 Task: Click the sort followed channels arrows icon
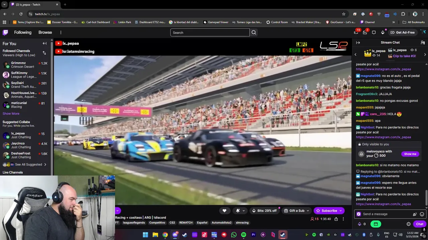[44, 53]
